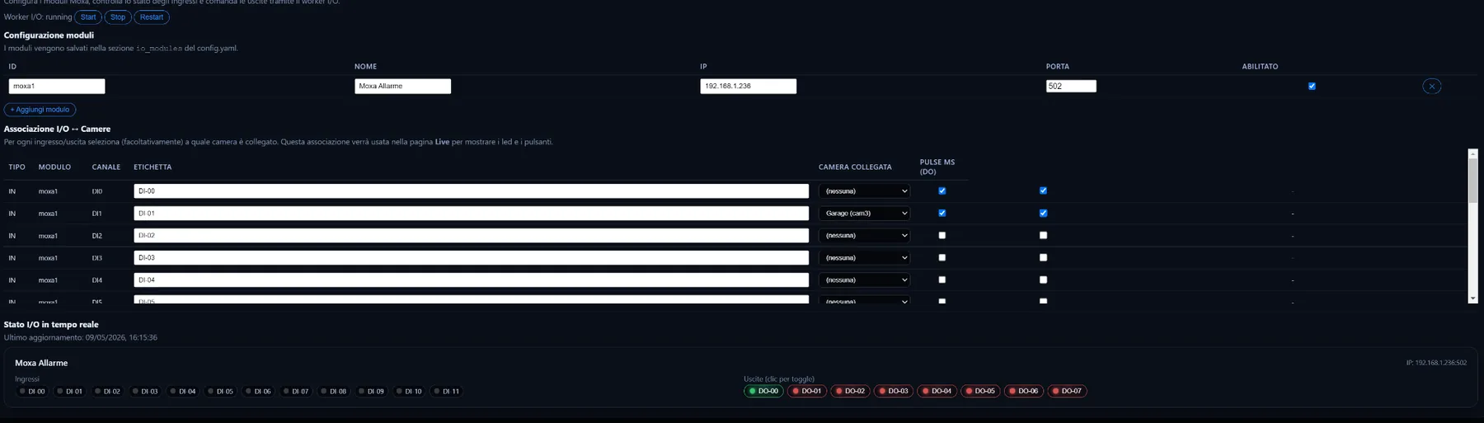Edit the IP field 192.168.1.236

(748, 86)
